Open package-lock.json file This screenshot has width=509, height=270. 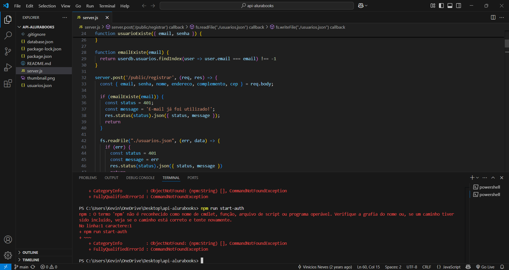[44, 49]
